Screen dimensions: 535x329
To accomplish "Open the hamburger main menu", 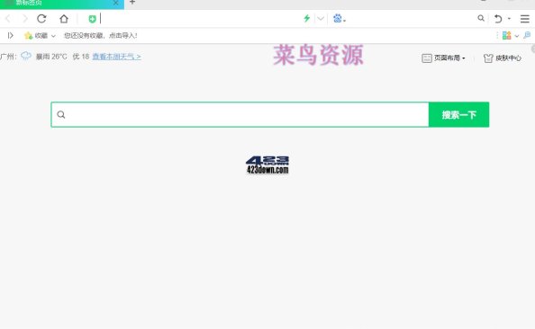I will pos(525,18).
